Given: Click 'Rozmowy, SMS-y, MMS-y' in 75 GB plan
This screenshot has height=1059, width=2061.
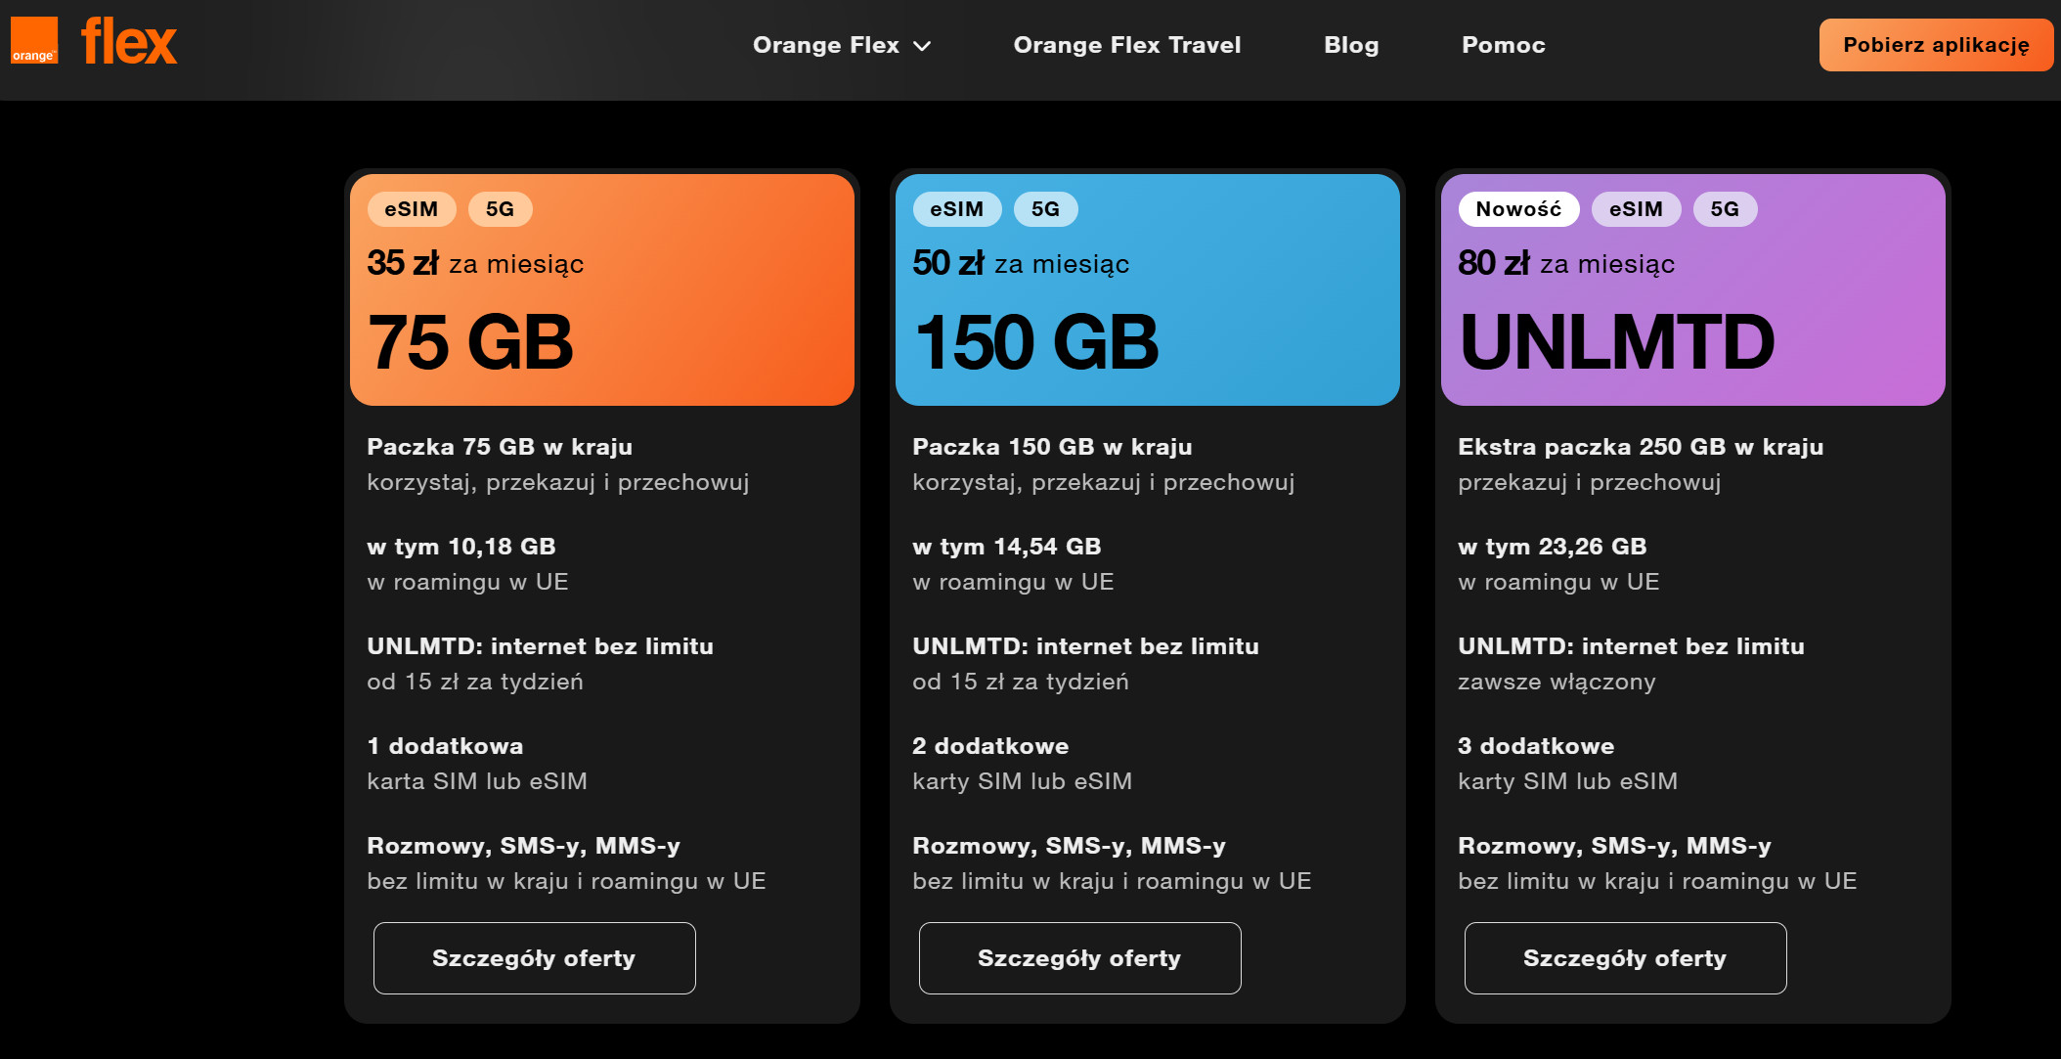Looking at the screenshot, I should (x=523, y=846).
